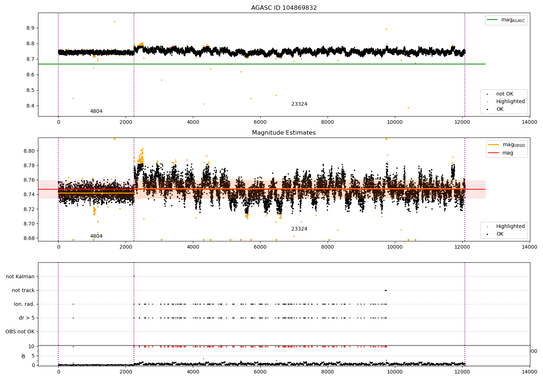Click the 'dr > 5' row label
Image resolution: width=543 pixels, height=380 pixels.
point(27,318)
